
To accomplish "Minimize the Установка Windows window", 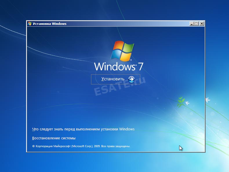I will (x=192, y=24).
